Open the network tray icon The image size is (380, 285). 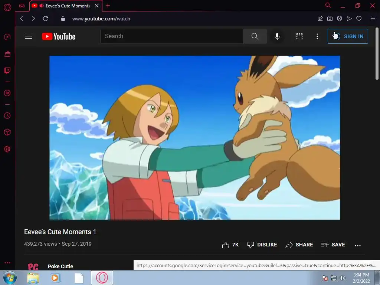coord(334,278)
